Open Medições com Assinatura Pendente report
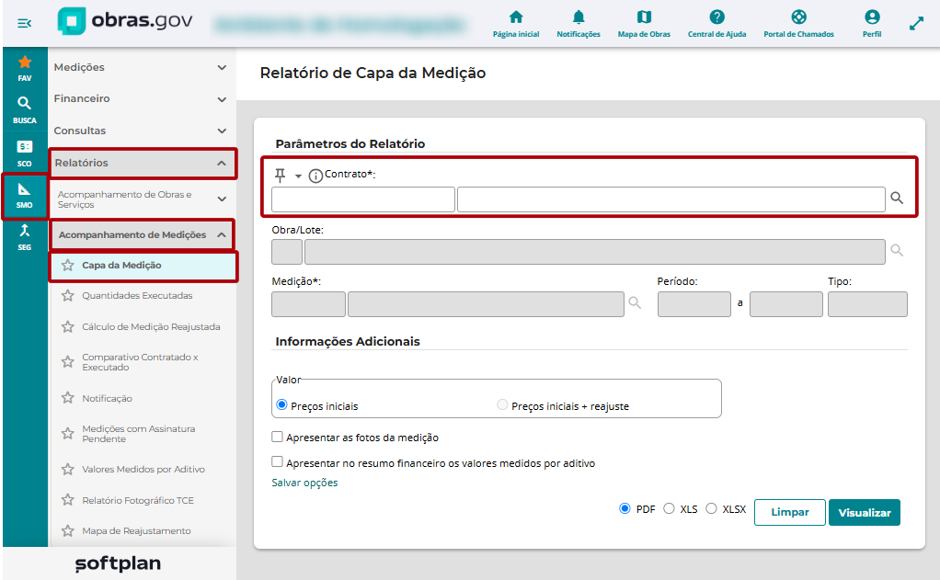Image resolution: width=940 pixels, height=580 pixels. coord(139,433)
